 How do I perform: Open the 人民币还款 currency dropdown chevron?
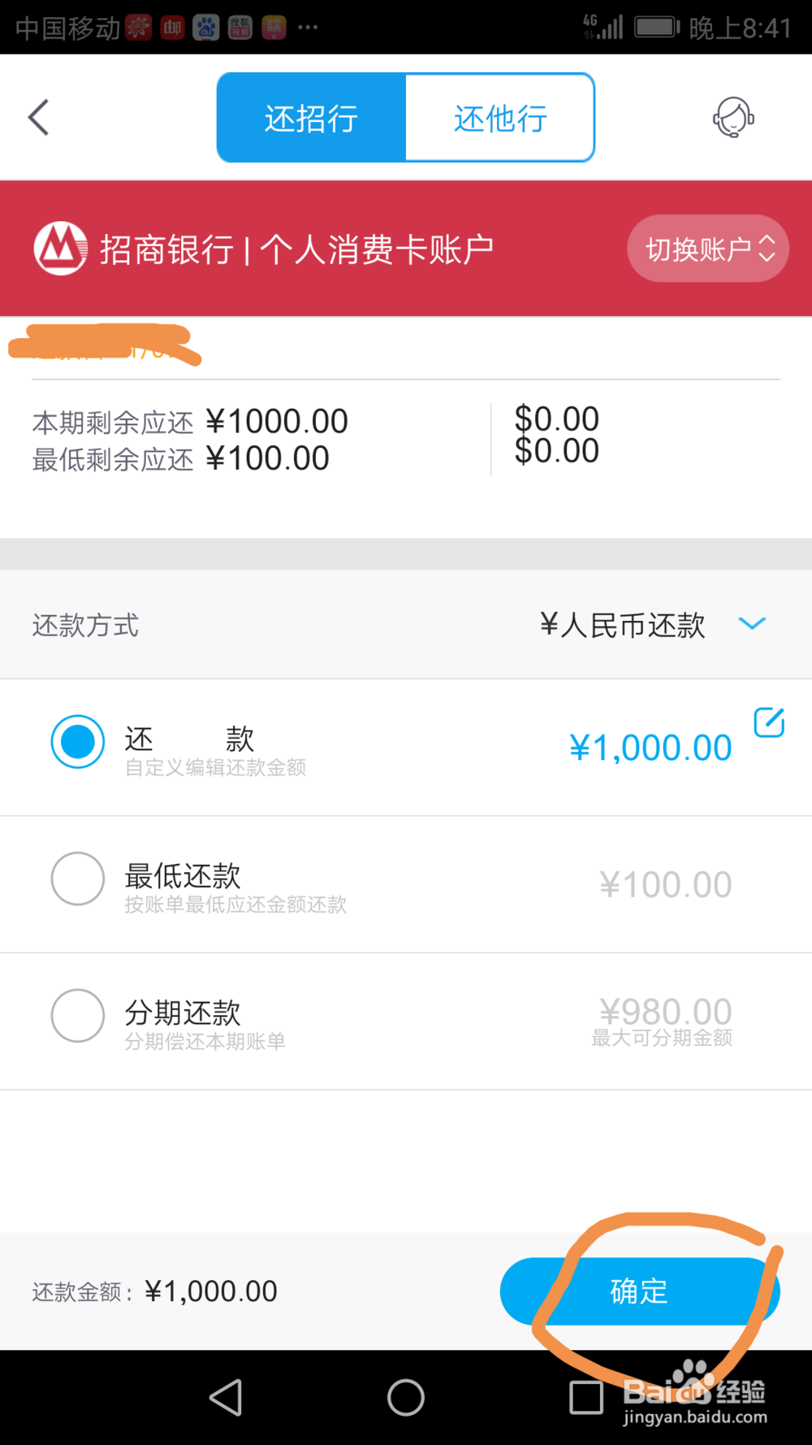pos(752,623)
